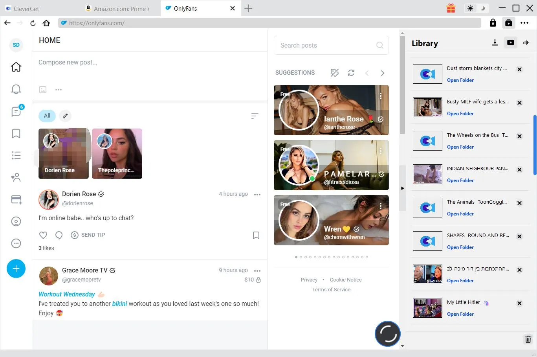Click the home icon in left sidebar
The width and height of the screenshot is (537, 357).
point(16,67)
